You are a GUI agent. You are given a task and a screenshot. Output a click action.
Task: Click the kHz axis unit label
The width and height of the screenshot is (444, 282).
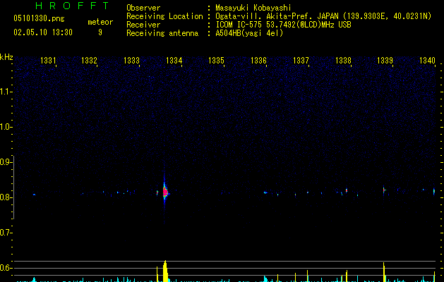tap(6, 57)
